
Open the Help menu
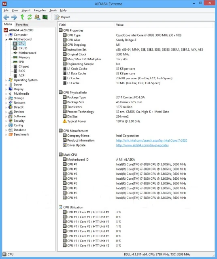click(x=63, y=10)
